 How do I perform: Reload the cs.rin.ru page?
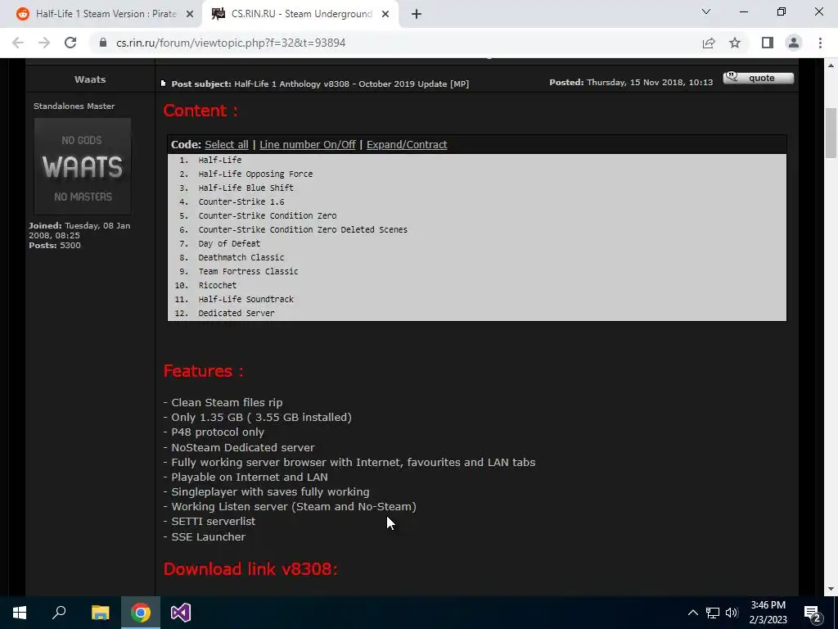[70, 43]
